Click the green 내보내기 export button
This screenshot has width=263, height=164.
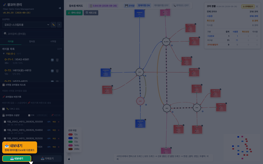pyautogui.click(x=17, y=158)
